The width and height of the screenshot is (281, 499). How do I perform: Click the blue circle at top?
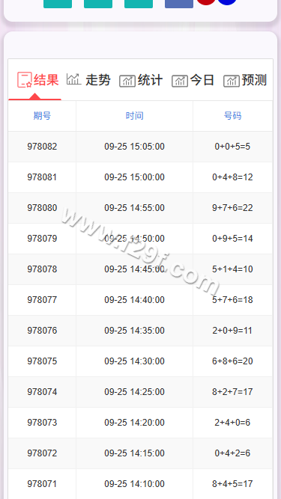(227, 1)
